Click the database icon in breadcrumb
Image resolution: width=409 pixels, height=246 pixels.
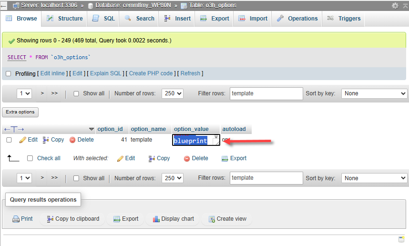[91, 6]
